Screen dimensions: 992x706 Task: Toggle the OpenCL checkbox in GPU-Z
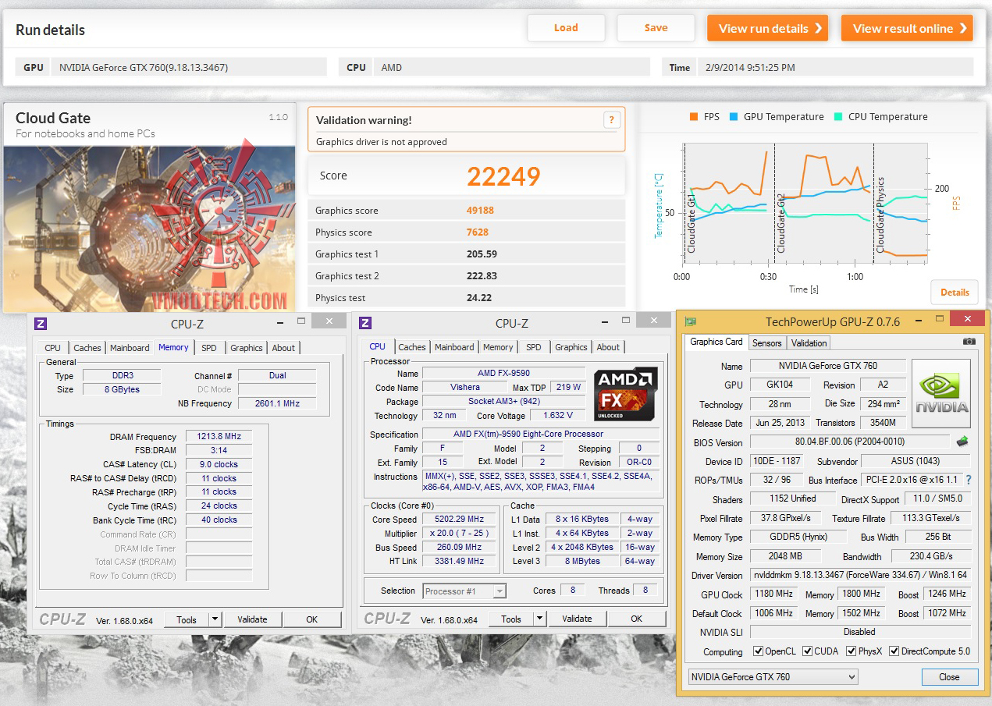(758, 651)
